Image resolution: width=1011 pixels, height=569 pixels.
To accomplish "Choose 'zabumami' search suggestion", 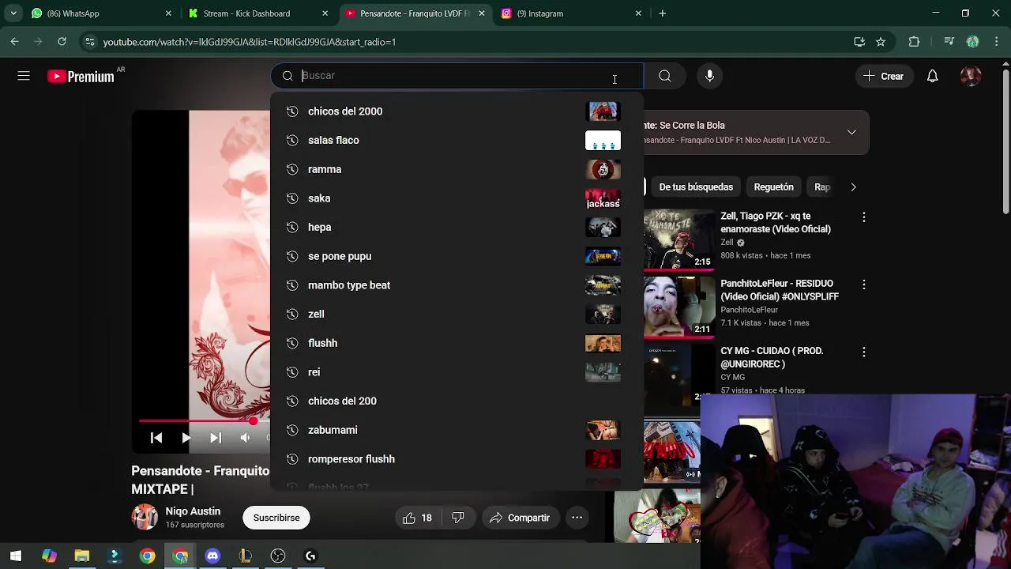I will point(457,430).
